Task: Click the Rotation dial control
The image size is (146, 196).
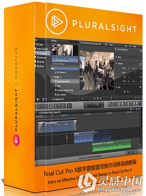Action: 135,72
